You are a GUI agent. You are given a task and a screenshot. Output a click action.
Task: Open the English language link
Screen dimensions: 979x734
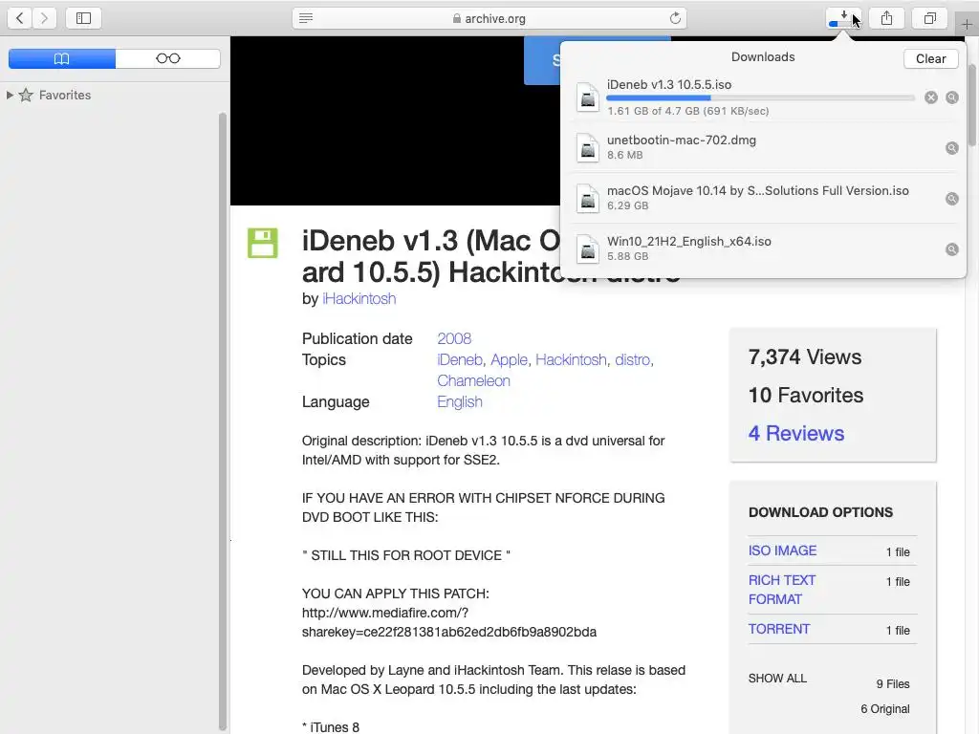pos(460,401)
